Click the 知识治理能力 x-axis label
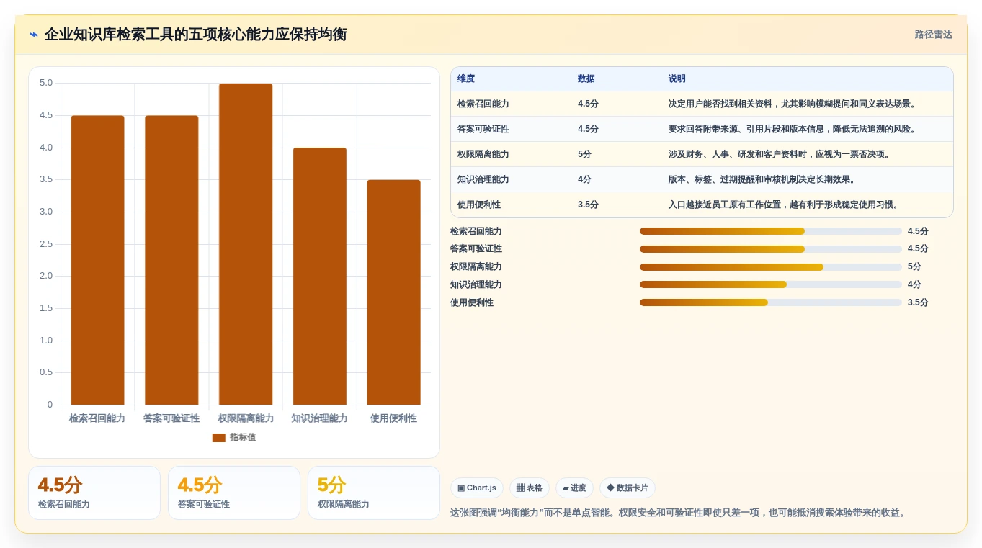This screenshot has width=982, height=548. click(x=320, y=418)
